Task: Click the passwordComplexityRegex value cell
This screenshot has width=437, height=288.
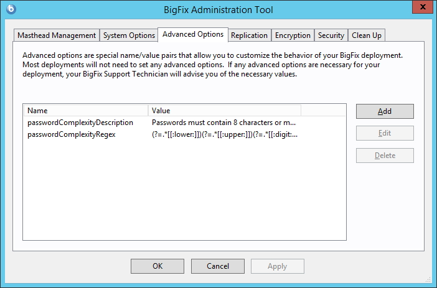Action: [x=225, y=134]
